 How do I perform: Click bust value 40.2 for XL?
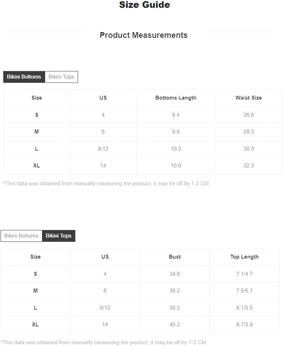tap(175, 325)
